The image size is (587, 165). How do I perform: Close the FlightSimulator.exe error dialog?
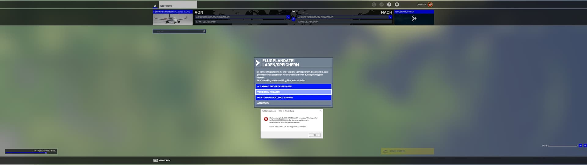pyautogui.click(x=320, y=111)
